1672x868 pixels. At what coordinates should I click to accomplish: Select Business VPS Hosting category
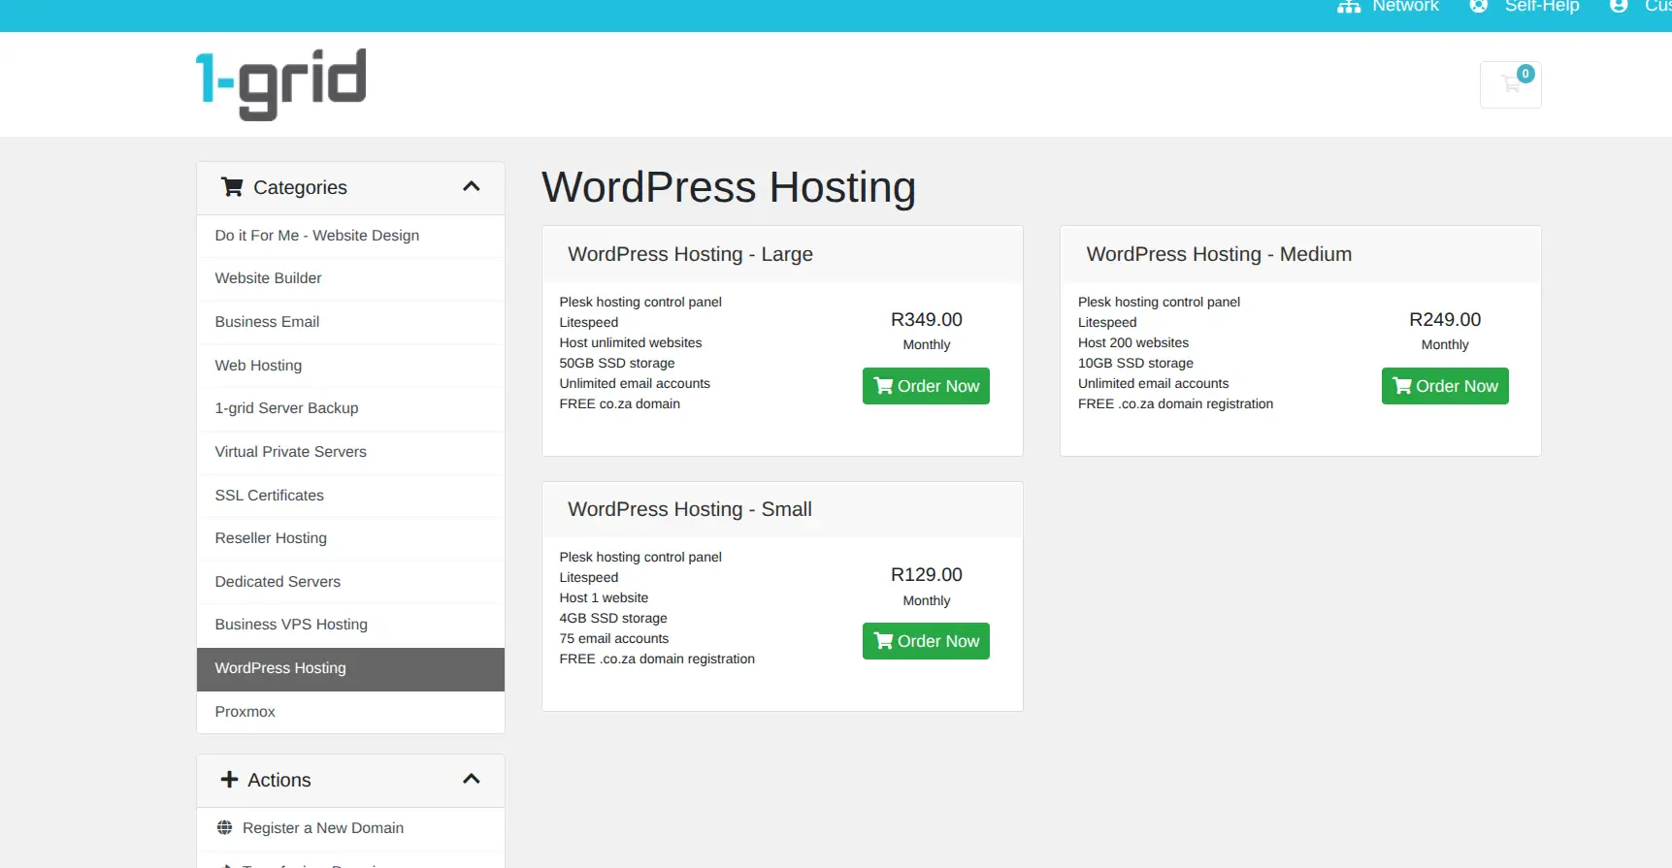pos(350,625)
